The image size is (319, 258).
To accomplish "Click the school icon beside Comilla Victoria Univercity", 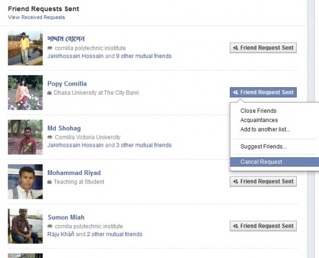I will click(50, 137).
